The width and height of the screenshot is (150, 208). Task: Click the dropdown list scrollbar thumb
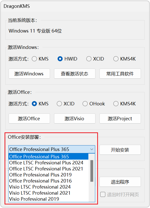[x=92, y=171]
